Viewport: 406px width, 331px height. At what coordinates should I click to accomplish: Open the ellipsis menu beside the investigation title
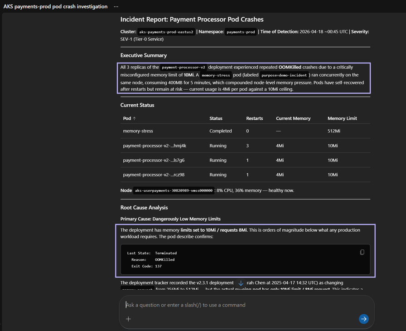click(116, 7)
